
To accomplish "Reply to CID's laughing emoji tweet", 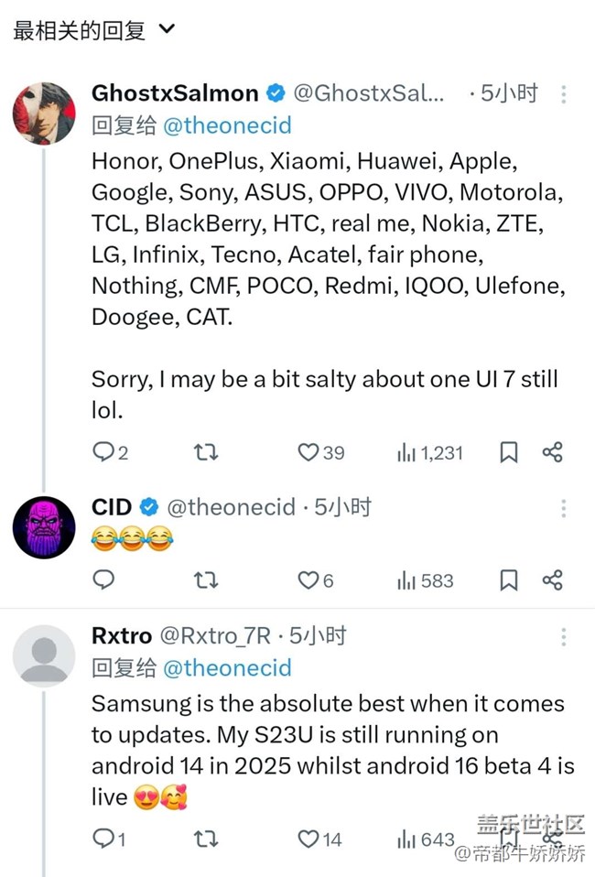I will click(x=104, y=579).
